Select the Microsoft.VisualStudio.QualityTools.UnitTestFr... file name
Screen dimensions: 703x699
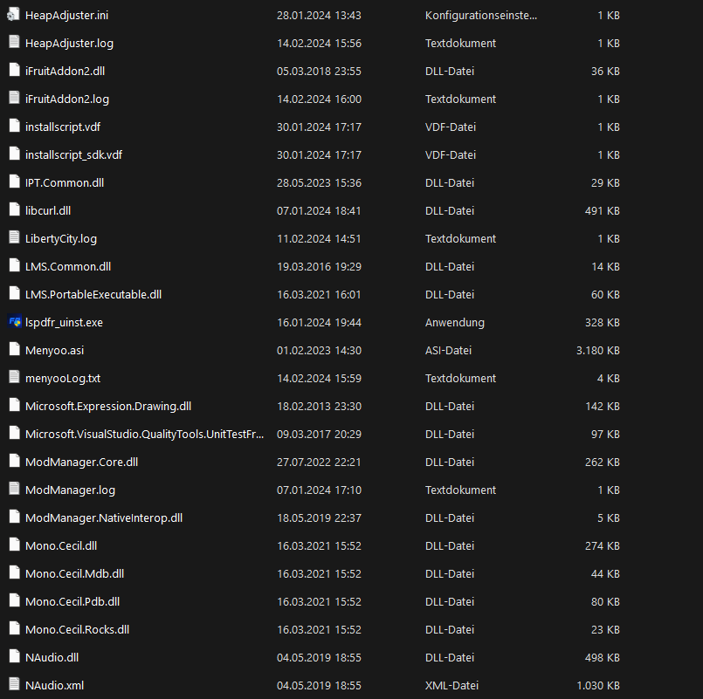point(144,435)
